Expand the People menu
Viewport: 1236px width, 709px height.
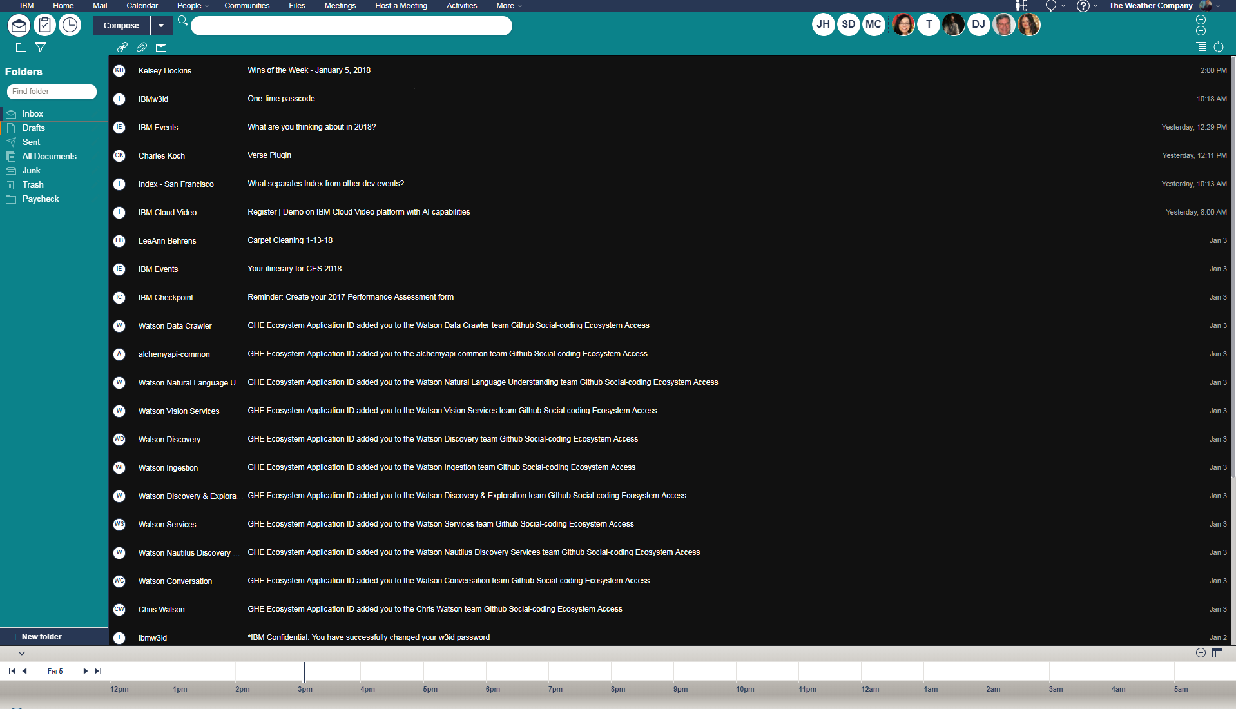(193, 6)
